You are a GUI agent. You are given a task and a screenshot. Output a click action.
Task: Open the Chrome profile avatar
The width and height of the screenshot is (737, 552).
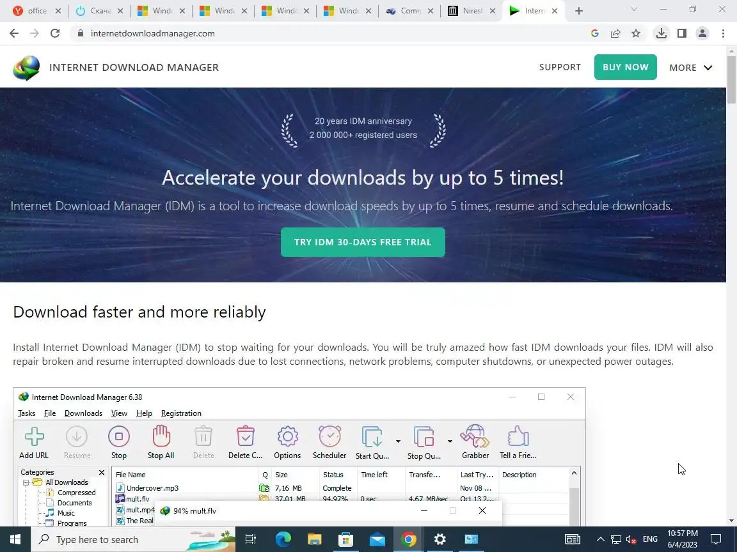coord(702,33)
